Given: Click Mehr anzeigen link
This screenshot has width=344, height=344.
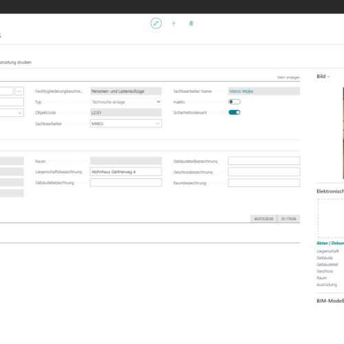Looking at the screenshot, I should pyautogui.click(x=288, y=77).
